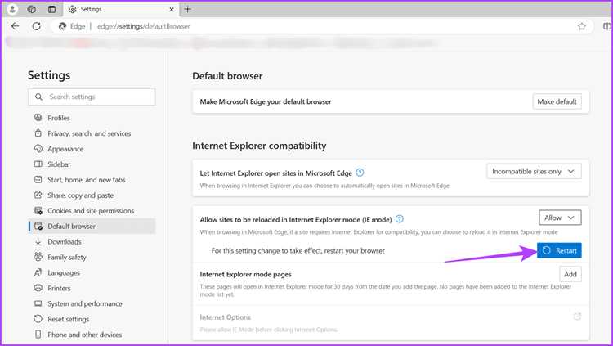Click the Family safety icon

point(38,257)
